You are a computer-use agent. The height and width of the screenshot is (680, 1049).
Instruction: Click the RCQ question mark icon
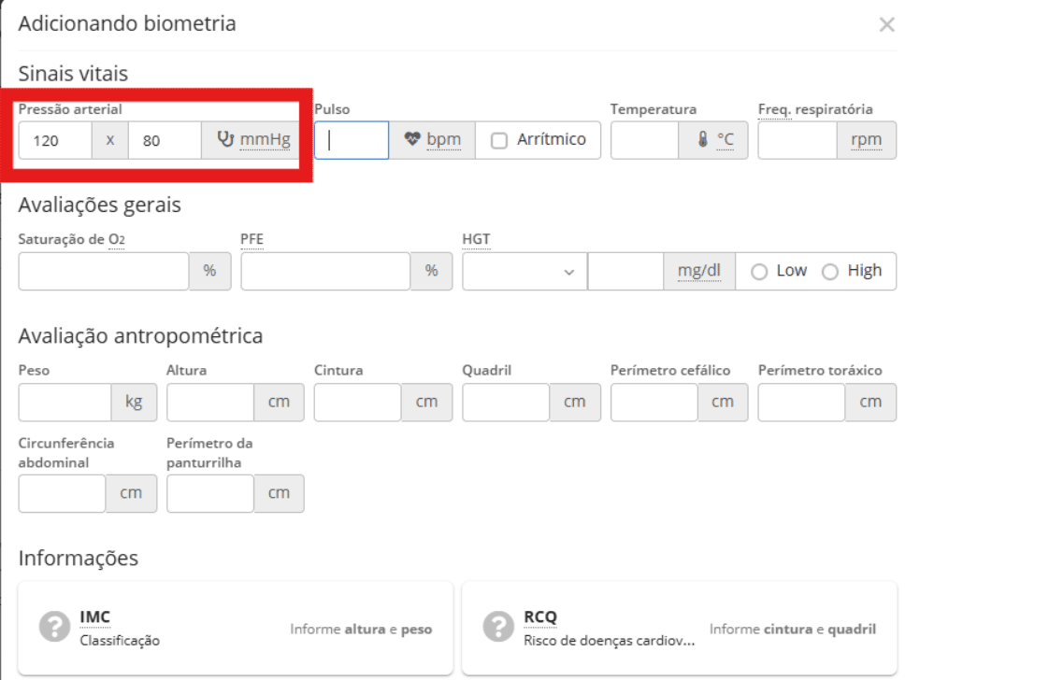pyautogui.click(x=498, y=627)
